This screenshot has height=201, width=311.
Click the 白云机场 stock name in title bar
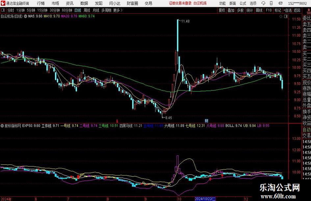(x=200, y=3)
